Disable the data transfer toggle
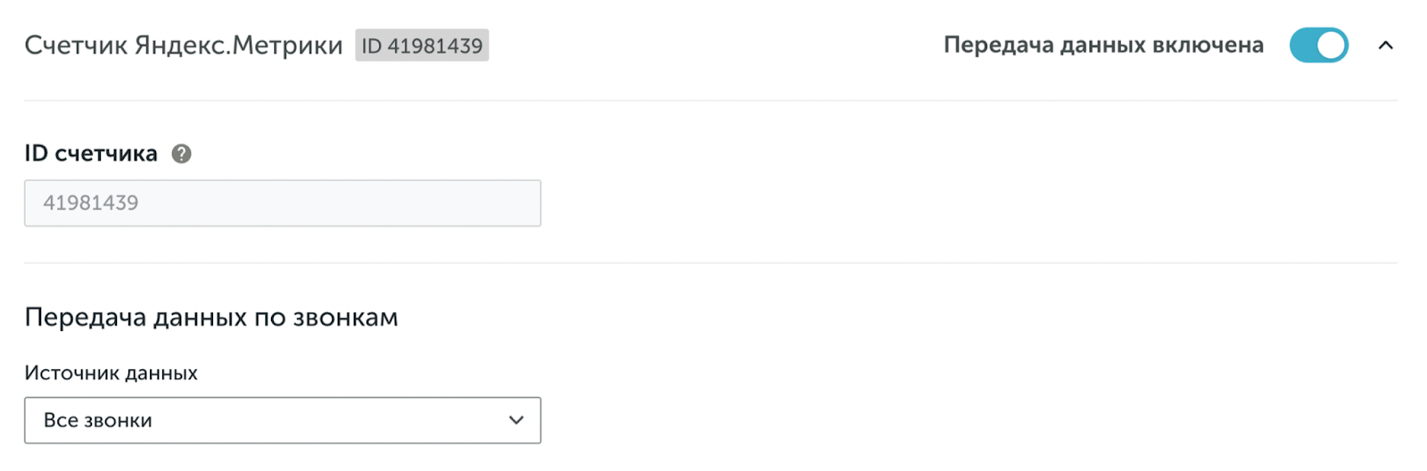 (1318, 45)
